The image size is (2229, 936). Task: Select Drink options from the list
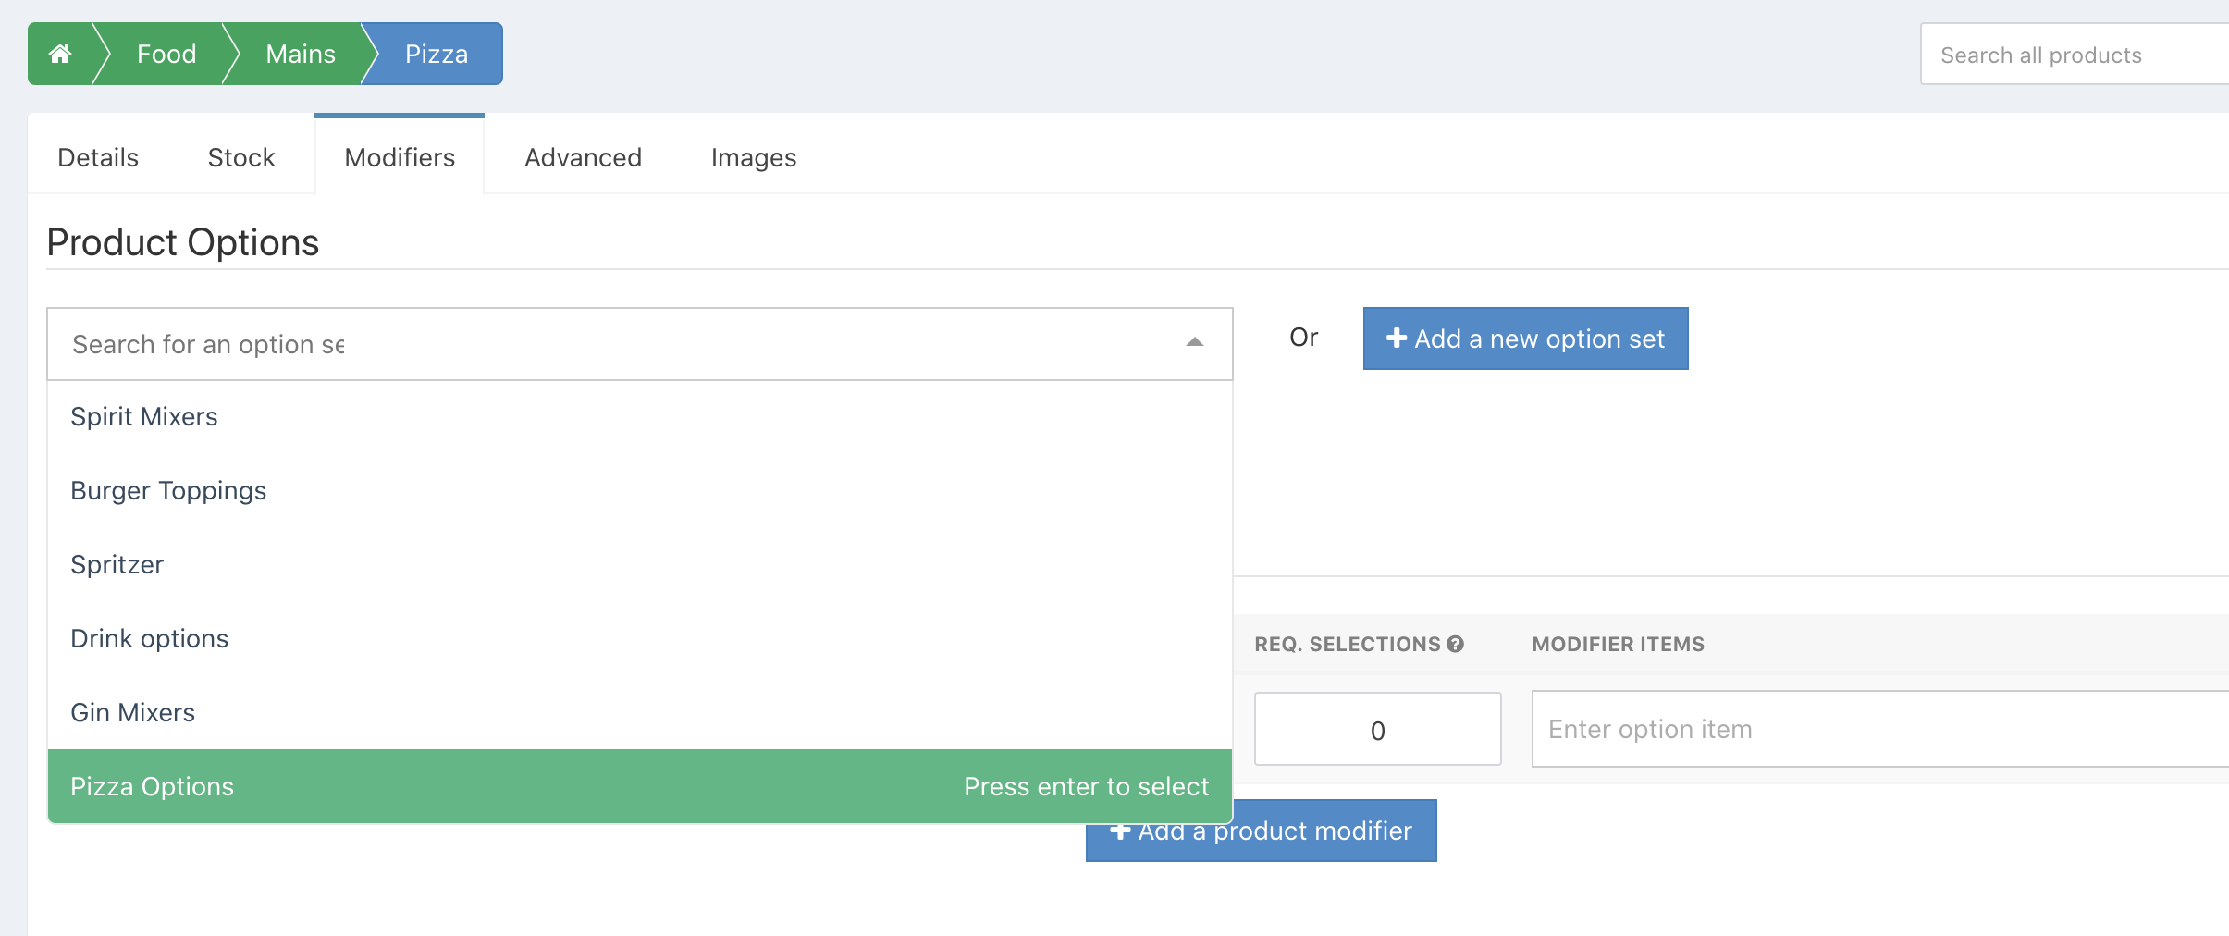click(x=150, y=638)
